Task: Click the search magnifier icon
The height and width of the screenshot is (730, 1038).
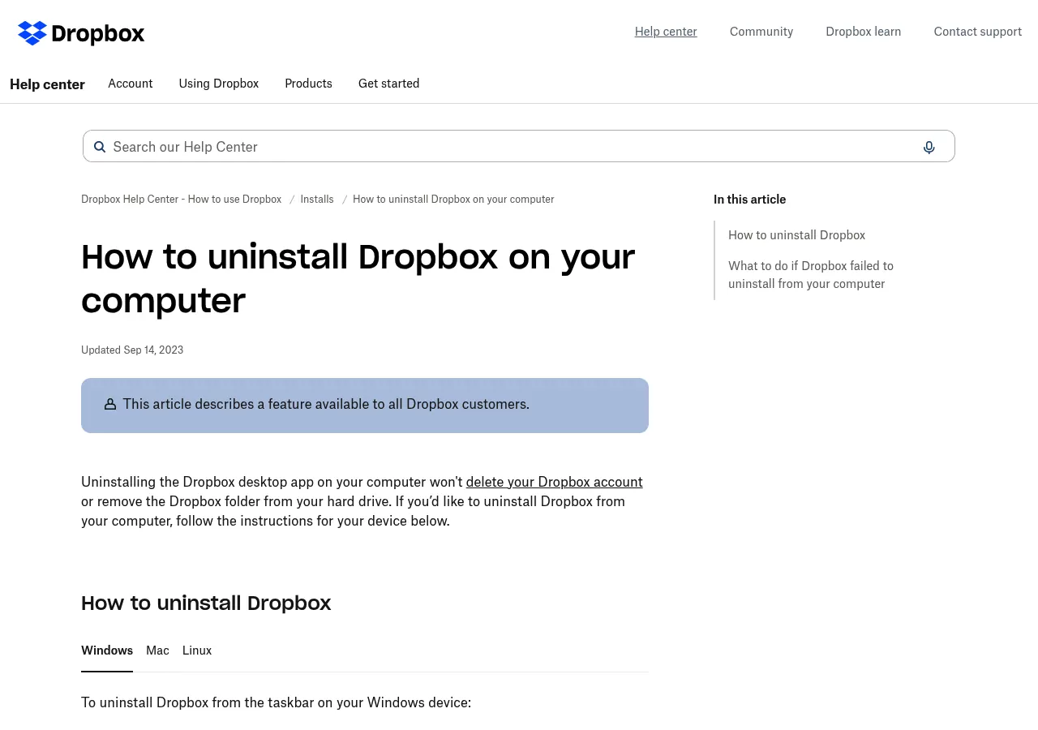Action: tap(100, 147)
